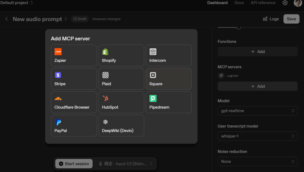Open the Docs tab
The height and width of the screenshot is (172, 304).
pos(239,3)
